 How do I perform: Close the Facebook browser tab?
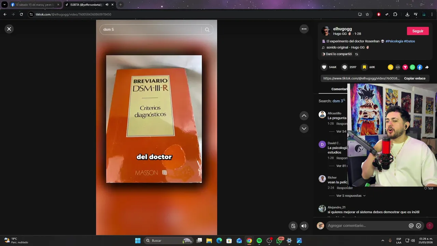coord(58,5)
